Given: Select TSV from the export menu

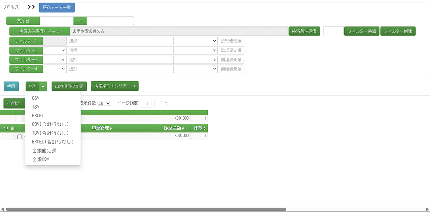Looking at the screenshot, I should [x=53, y=107].
